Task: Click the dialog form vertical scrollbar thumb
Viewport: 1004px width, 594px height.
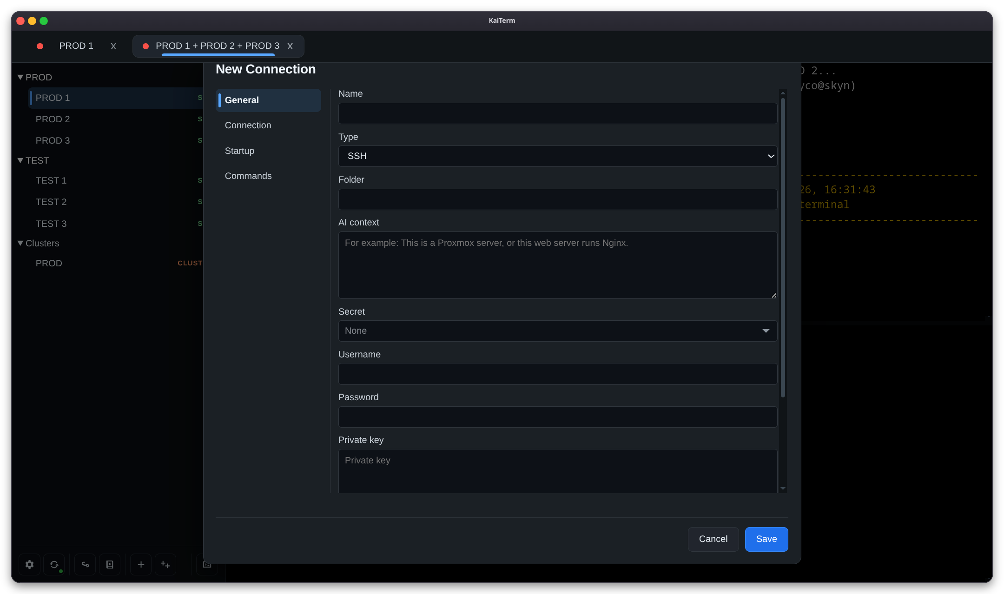Action: click(x=783, y=247)
